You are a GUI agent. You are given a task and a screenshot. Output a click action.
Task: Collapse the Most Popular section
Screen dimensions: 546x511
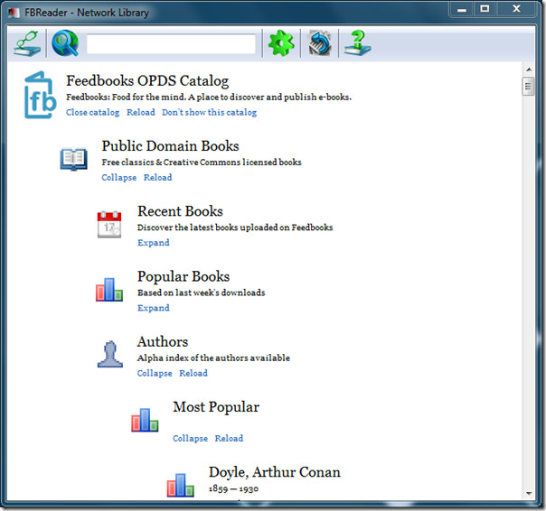[x=190, y=438]
